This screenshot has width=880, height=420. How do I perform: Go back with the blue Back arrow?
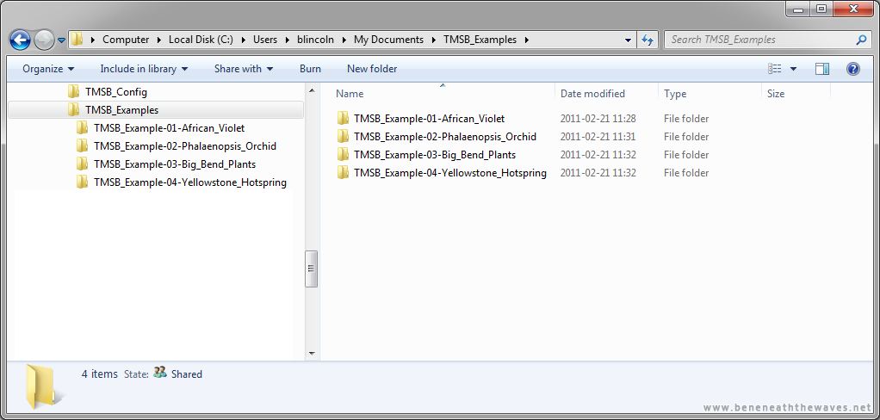click(20, 40)
